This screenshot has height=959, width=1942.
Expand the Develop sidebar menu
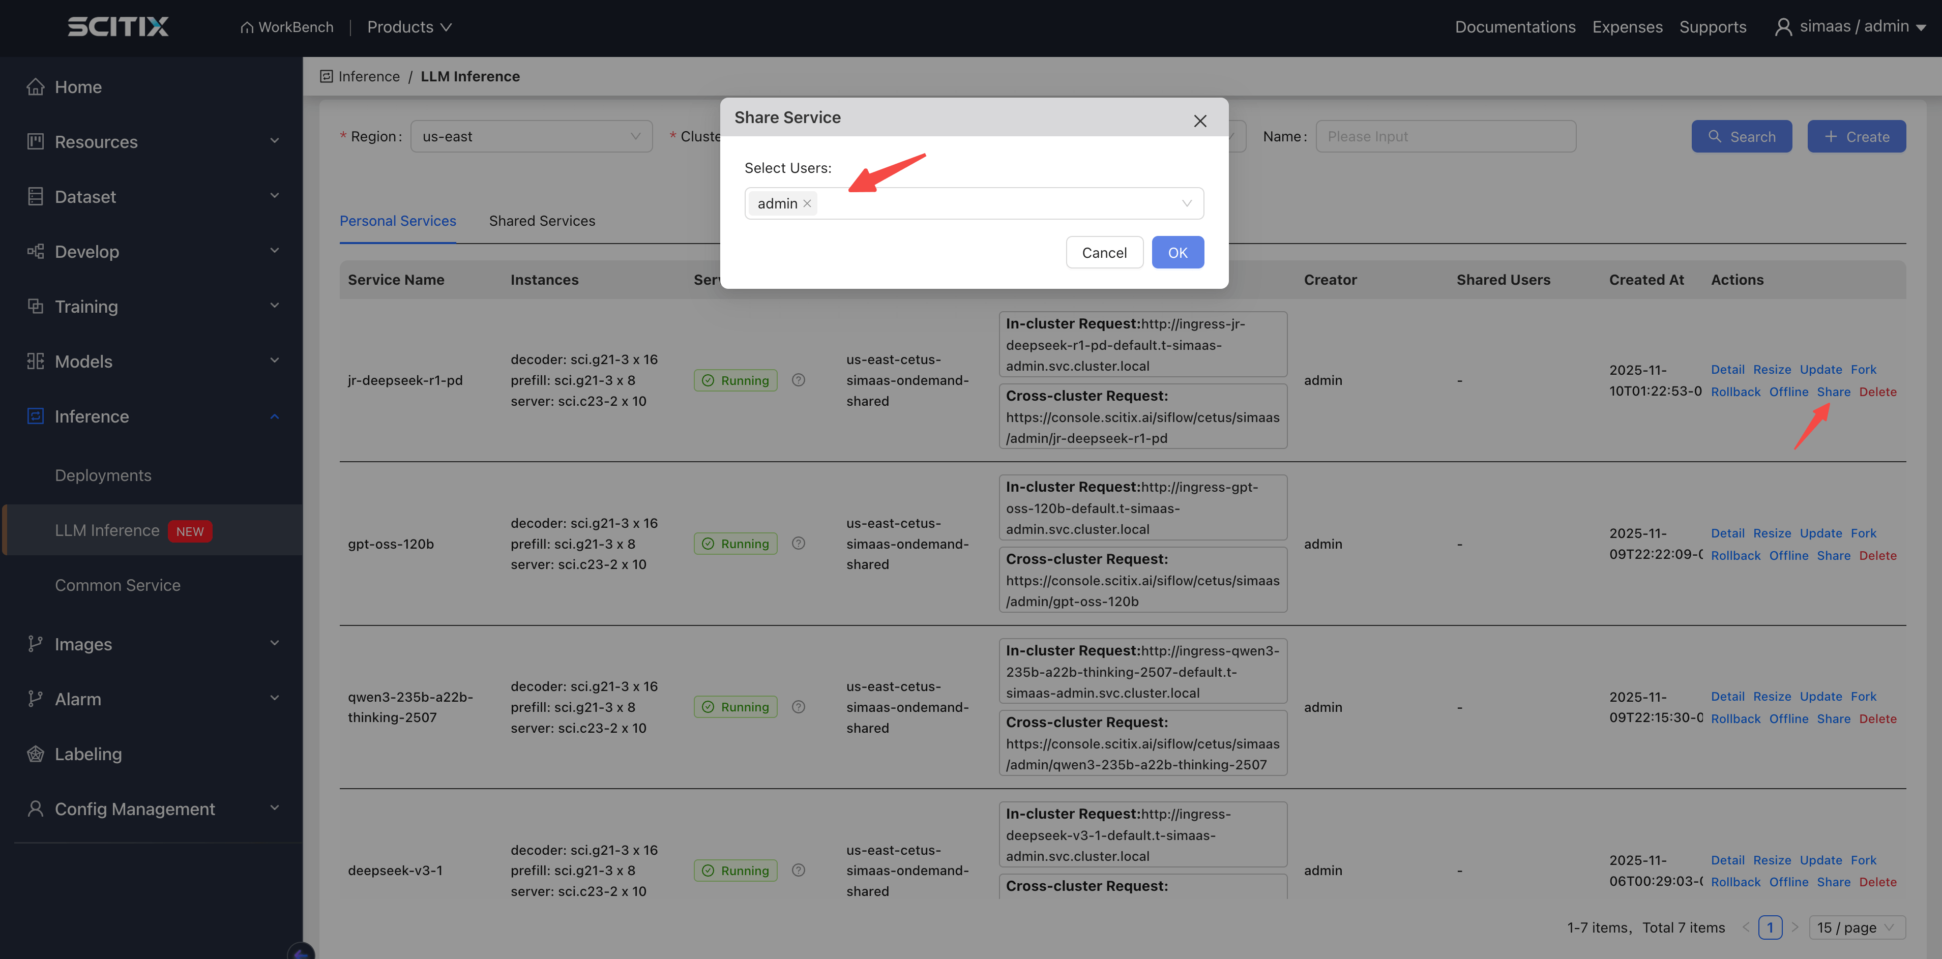275,251
